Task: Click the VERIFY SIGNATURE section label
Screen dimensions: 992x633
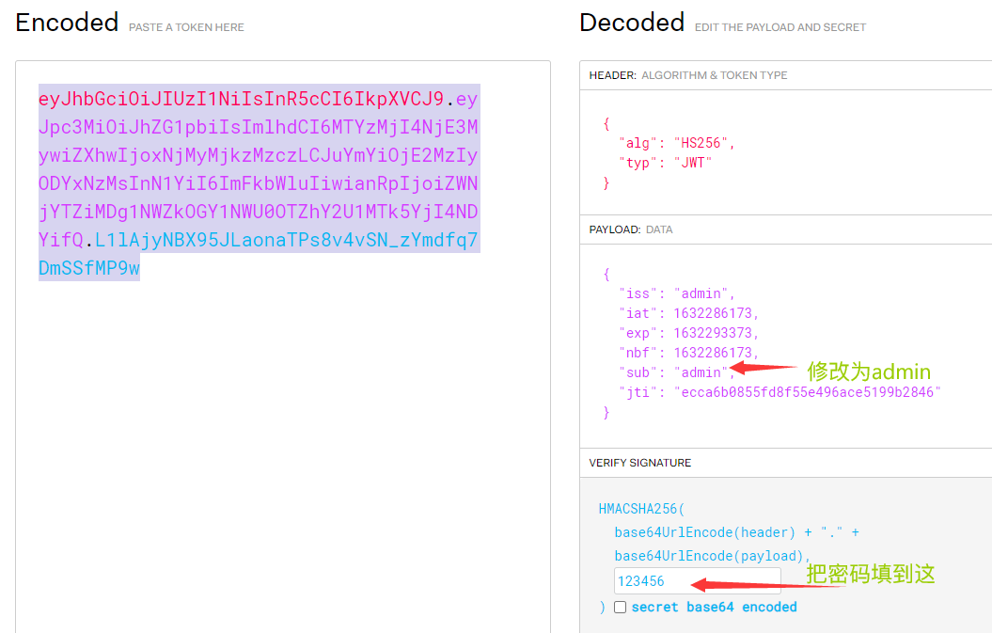Action: (639, 463)
